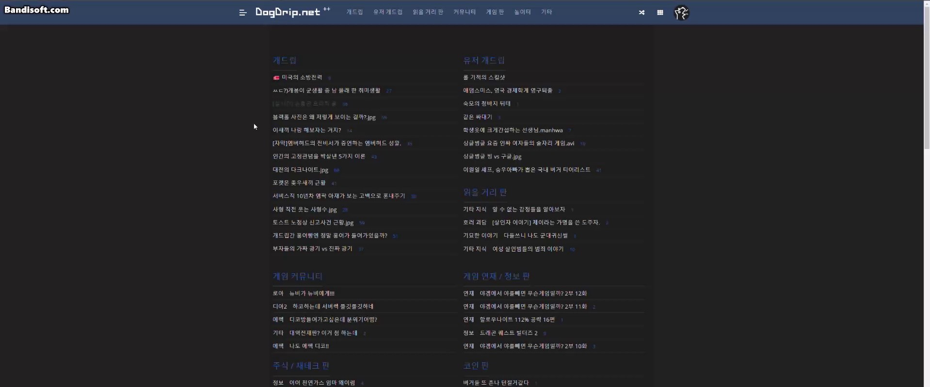Open 개드립 in the top navigation bar
The height and width of the screenshot is (387, 930).
click(x=354, y=12)
